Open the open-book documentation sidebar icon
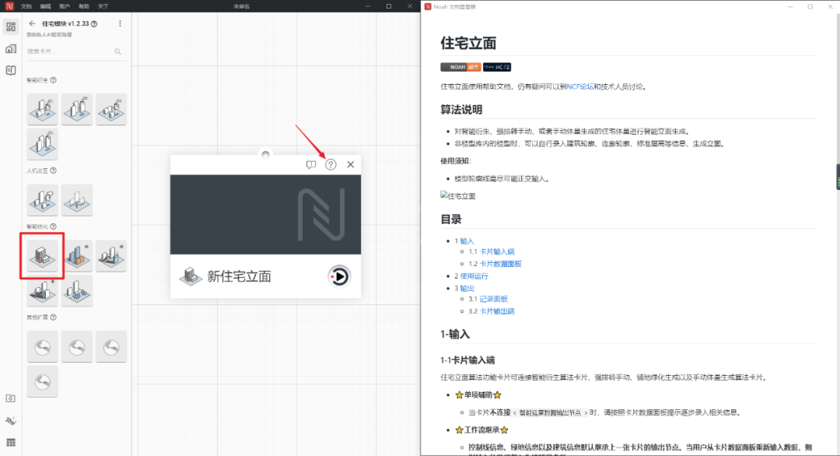Viewport: 840px width, 456px height. coord(11,70)
